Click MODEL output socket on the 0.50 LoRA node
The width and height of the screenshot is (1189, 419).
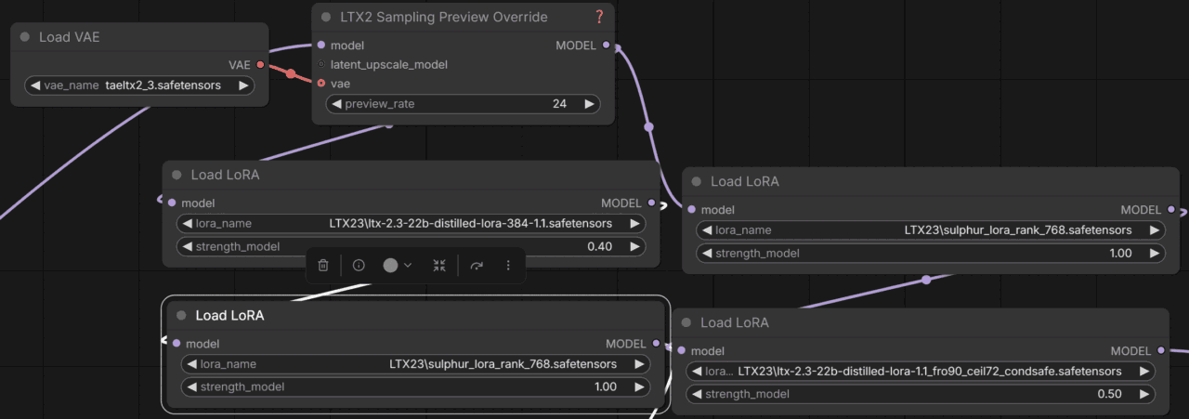(x=1160, y=350)
